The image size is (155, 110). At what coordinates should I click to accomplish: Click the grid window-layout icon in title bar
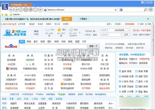point(142,2)
